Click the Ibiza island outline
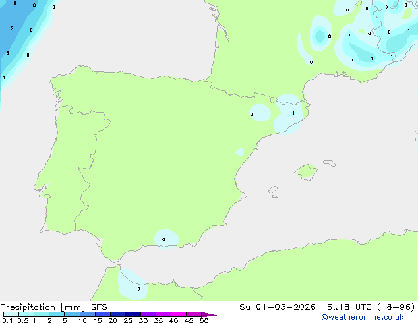This screenshot has height=323, width=418. tap(273, 190)
